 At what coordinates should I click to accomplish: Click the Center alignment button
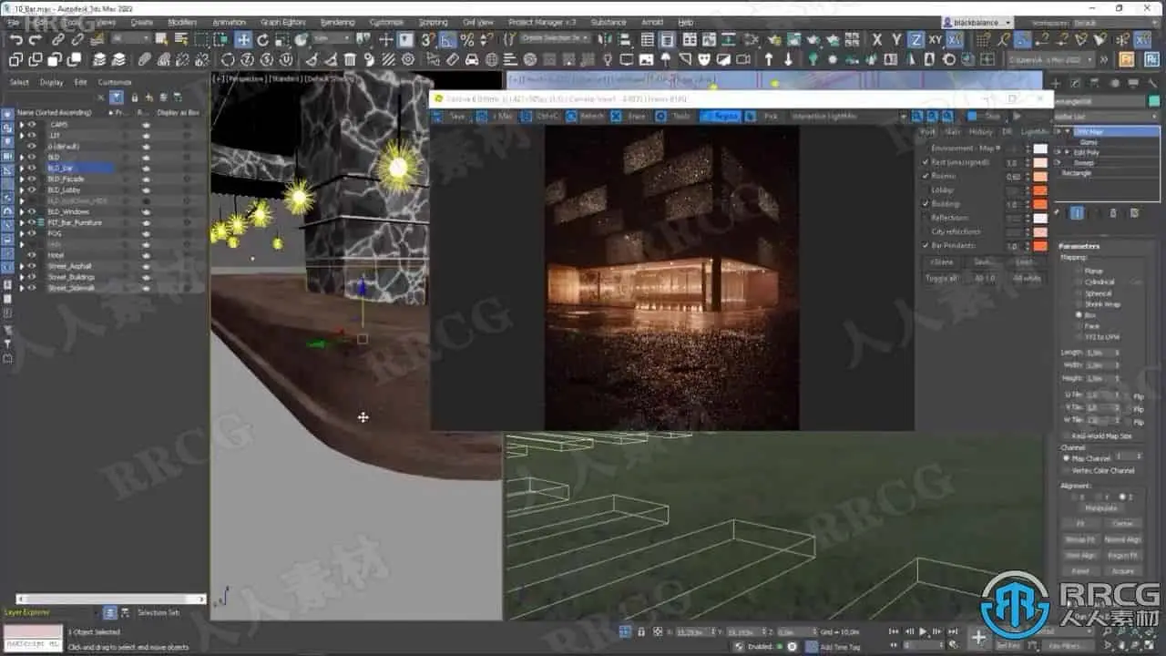(x=1122, y=524)
